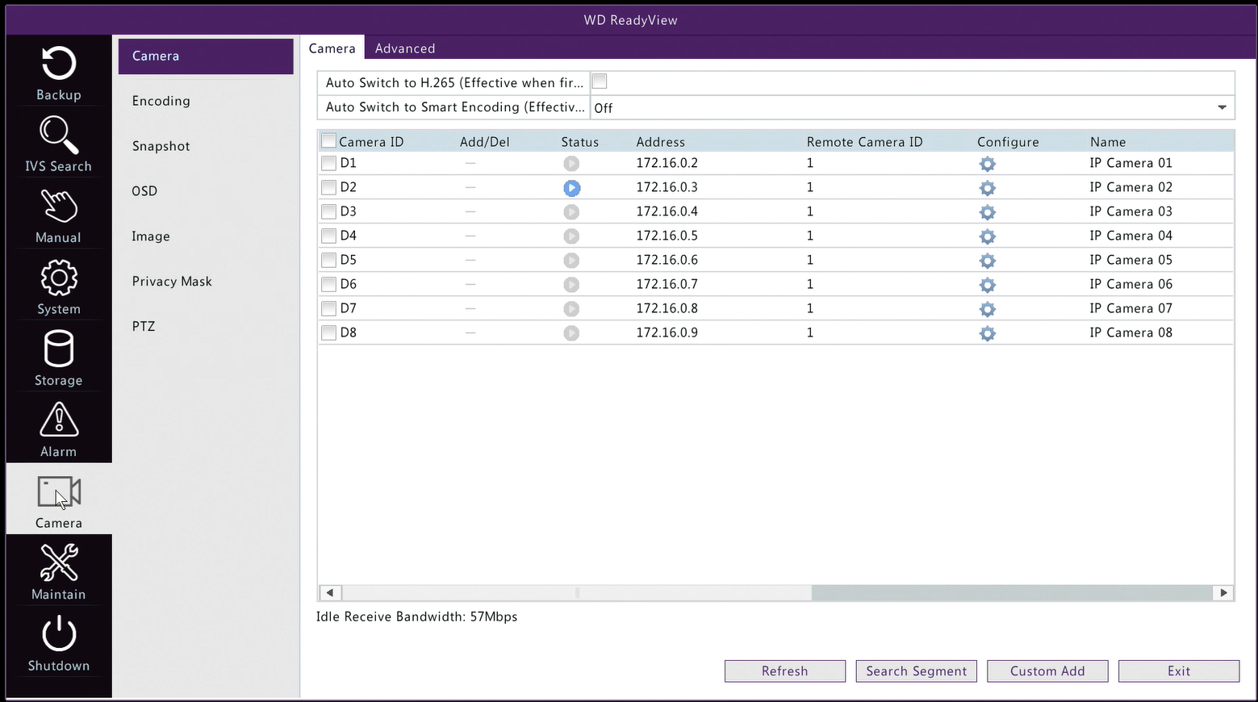Click the status play icon for D6
The height and width of the screenshot is (702, 1258).
click(x=571, y=285)
